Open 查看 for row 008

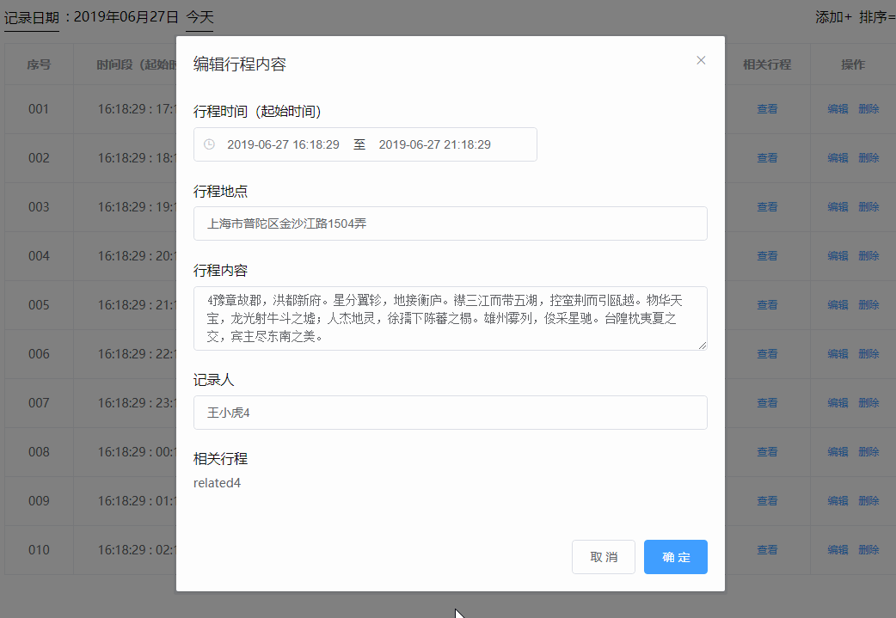(766, 451)
